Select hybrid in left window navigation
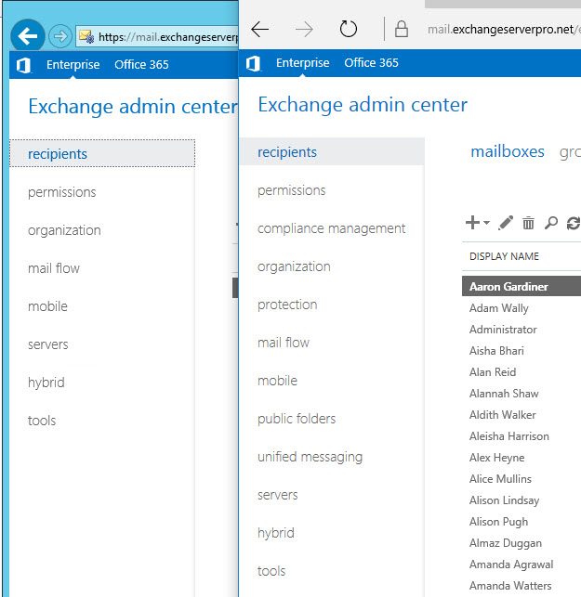This screenshot has height=597, width=581. click(x=46, y=383)
